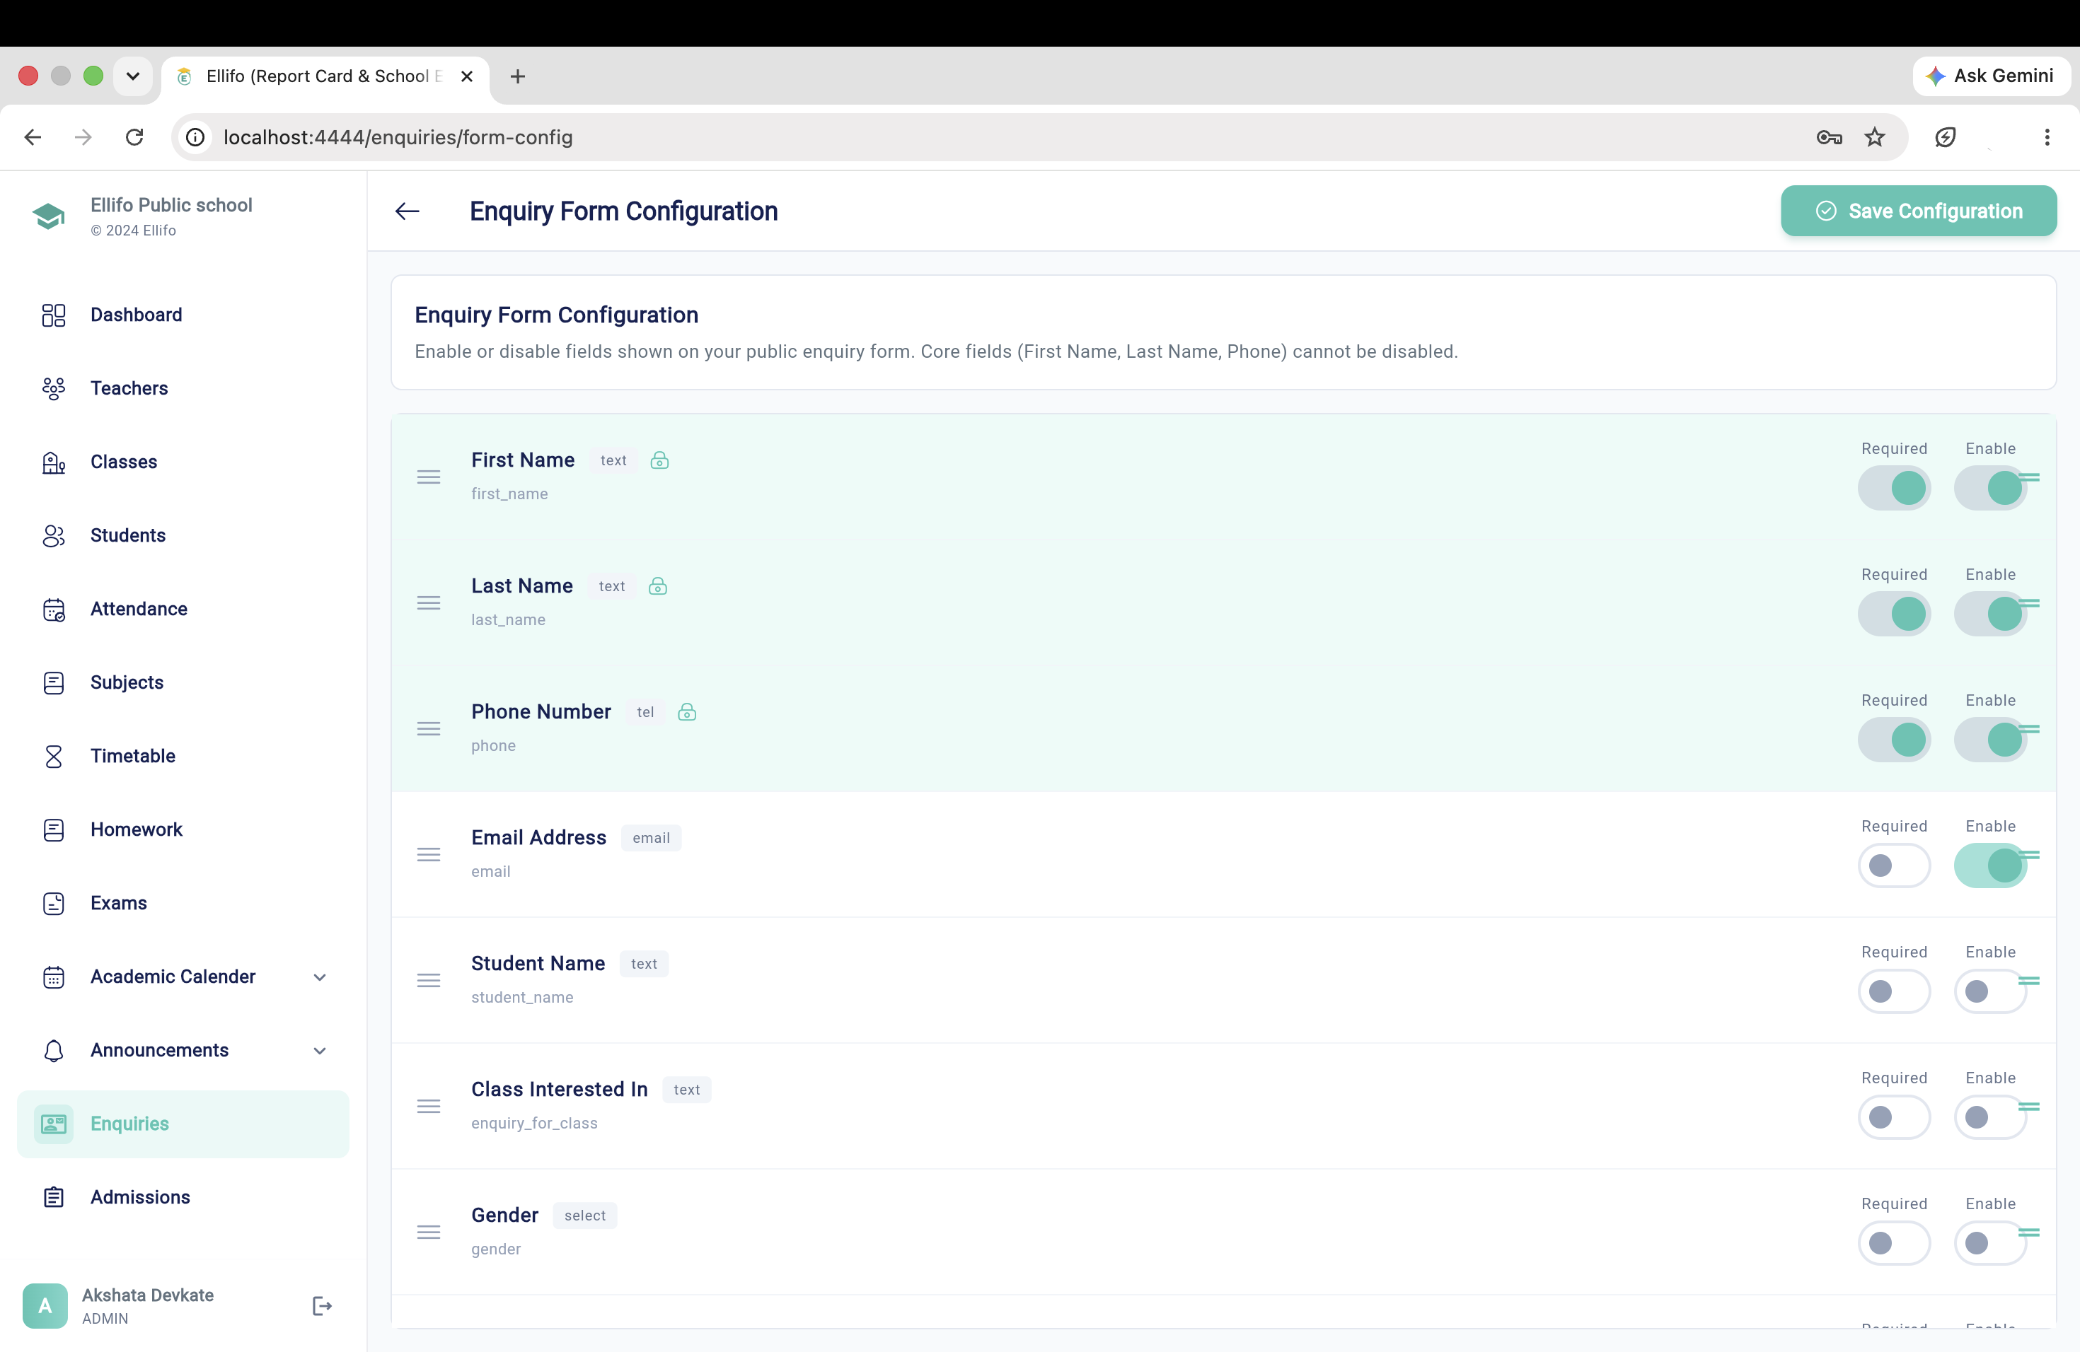
Task: Click the Enquiries card icon
Action: 53,1124
